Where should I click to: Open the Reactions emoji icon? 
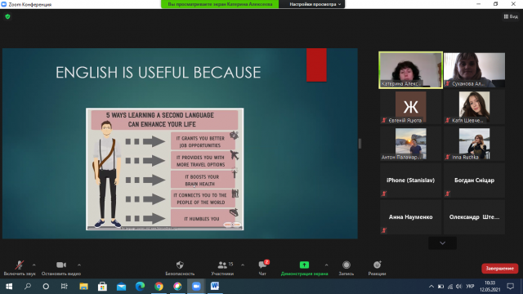click(378, 265)
